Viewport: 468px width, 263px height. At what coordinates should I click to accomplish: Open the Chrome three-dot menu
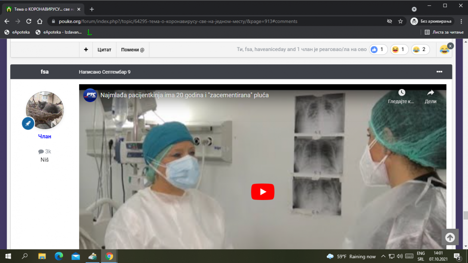click(x=461, y=21)
